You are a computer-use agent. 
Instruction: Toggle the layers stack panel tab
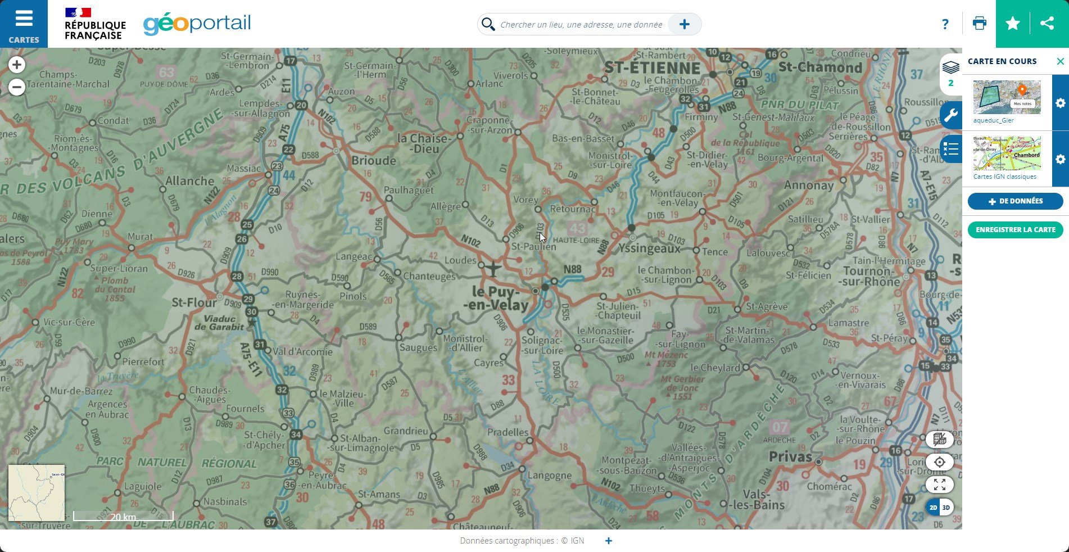(x=950, y=74)
